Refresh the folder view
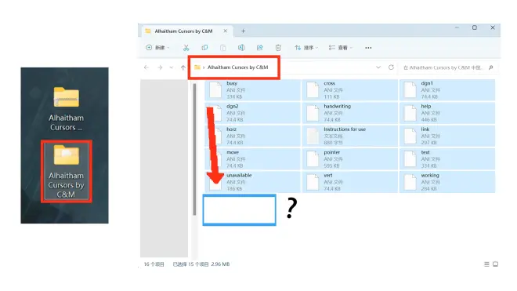The height and width of the screenshot is (291, 517). (391, 67)
